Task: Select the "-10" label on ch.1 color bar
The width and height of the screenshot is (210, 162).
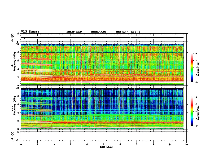Action: 196,82
